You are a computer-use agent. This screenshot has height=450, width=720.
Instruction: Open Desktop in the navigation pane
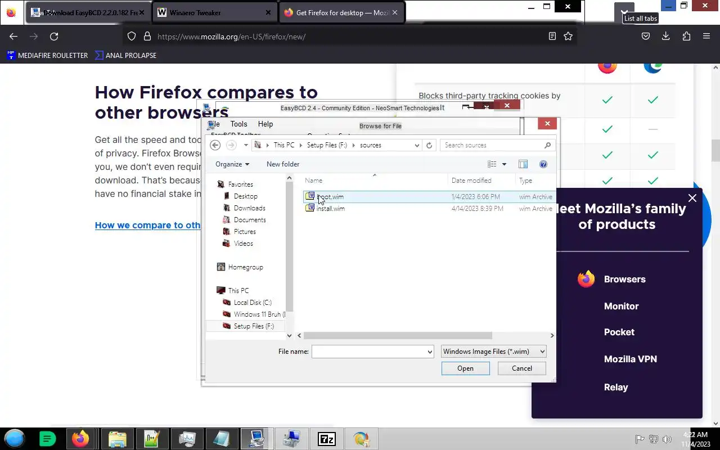[245, 196]
